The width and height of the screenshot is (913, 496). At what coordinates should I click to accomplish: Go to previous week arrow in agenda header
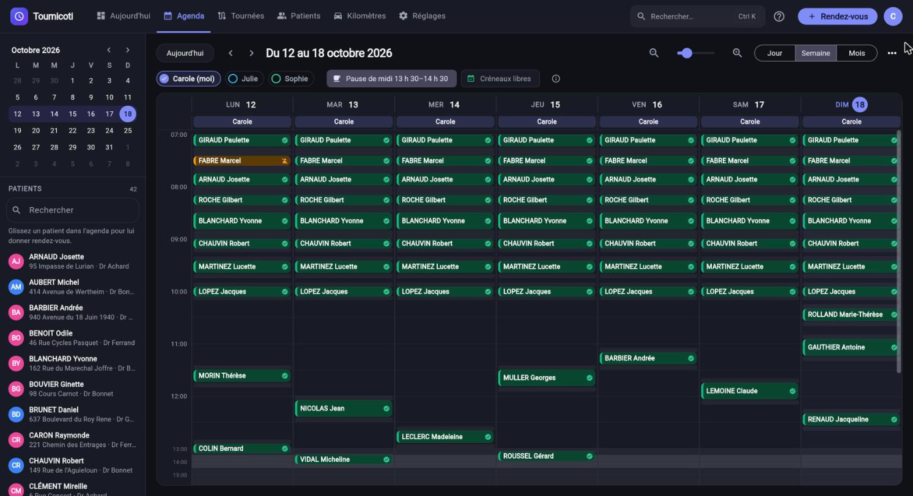pyautogui.click(x=231, y=53)
